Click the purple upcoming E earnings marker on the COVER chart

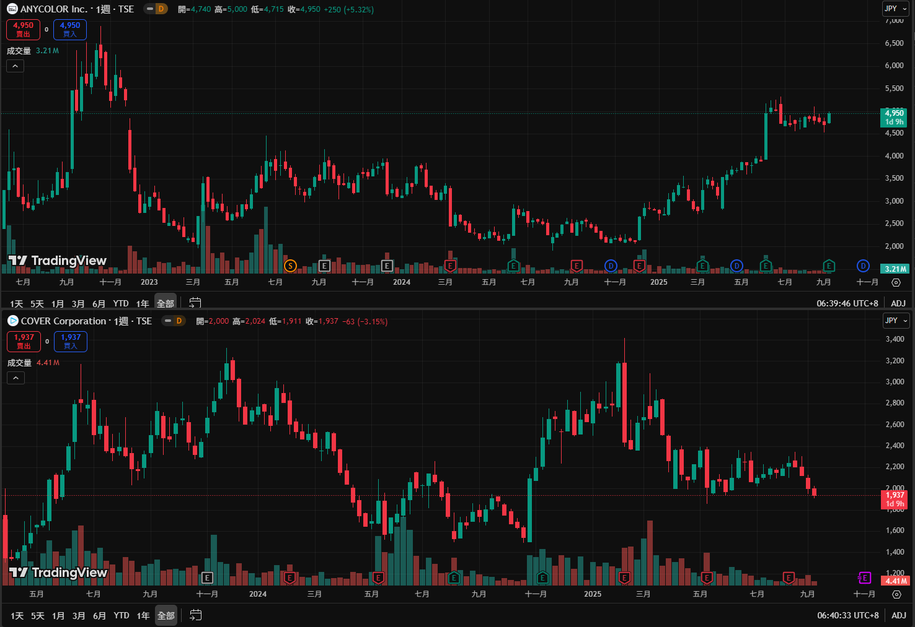pyautogui.click(x=864, y=578)
